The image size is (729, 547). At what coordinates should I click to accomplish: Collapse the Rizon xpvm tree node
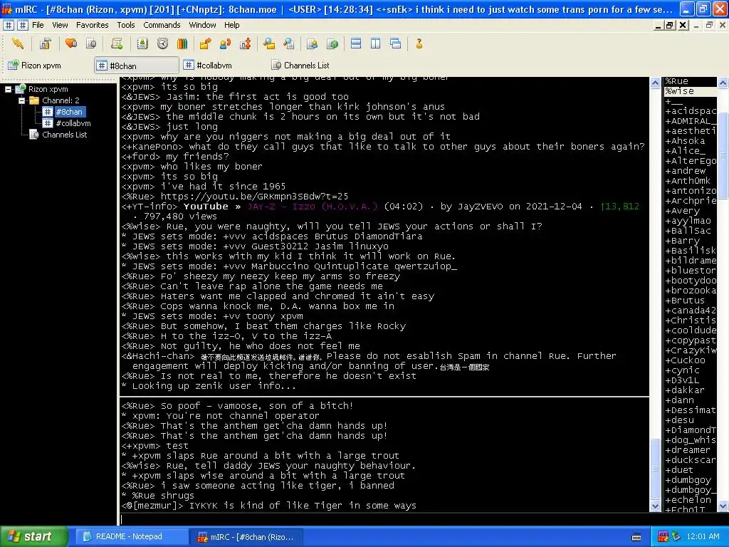(x=9, y=89)
